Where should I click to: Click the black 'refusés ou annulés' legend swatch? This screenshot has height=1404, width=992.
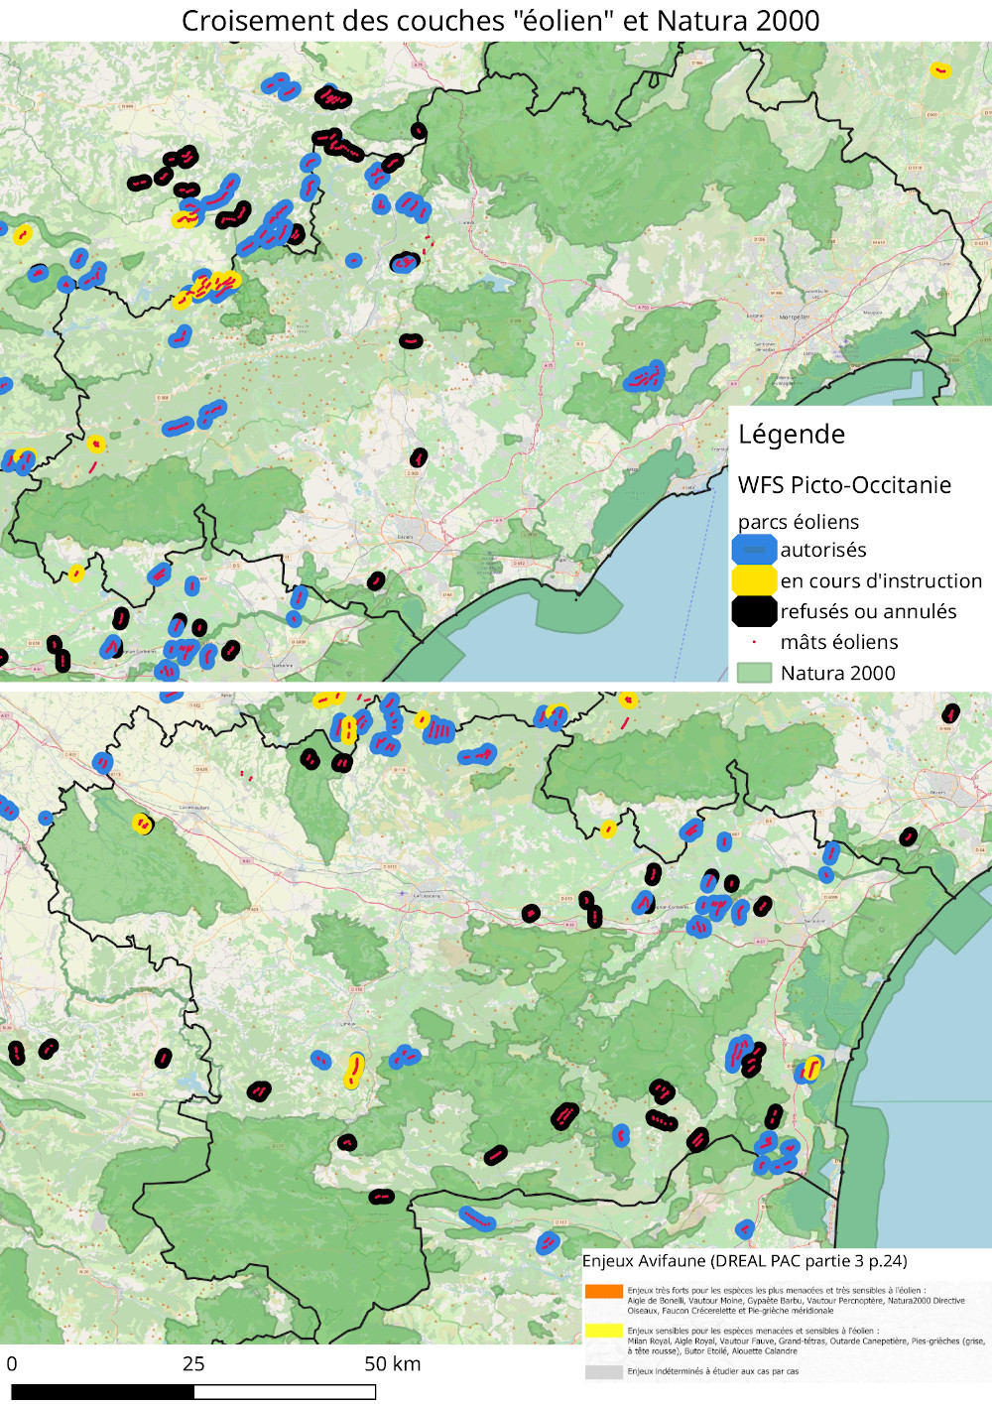(x=754, y=611)
